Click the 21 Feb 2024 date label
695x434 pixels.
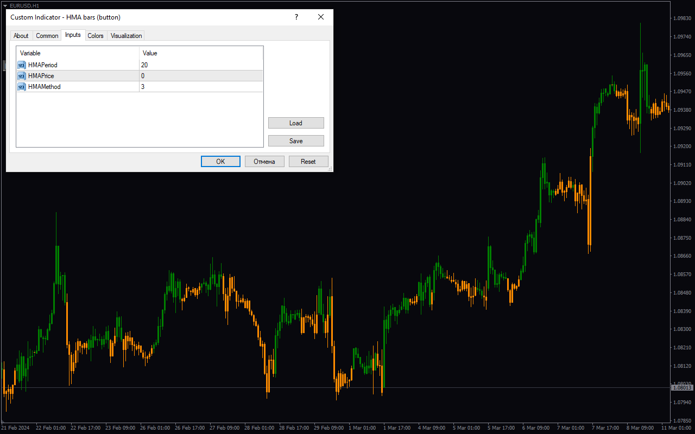pyautogui.click(x=15, y=428)
